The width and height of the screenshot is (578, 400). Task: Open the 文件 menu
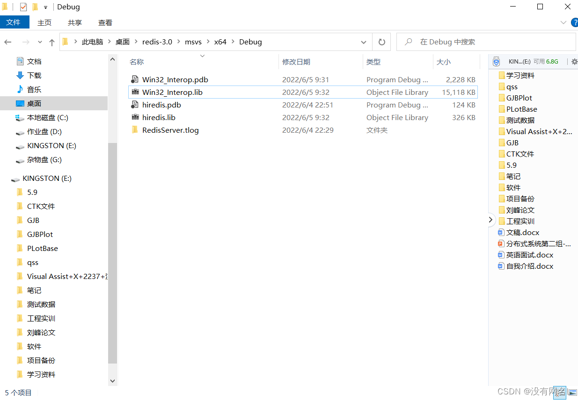(x=14, y=22)
